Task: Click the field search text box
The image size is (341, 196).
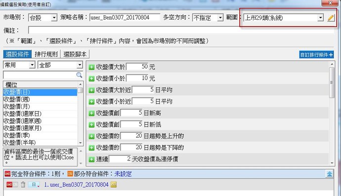Action: (x=40, y=75)
